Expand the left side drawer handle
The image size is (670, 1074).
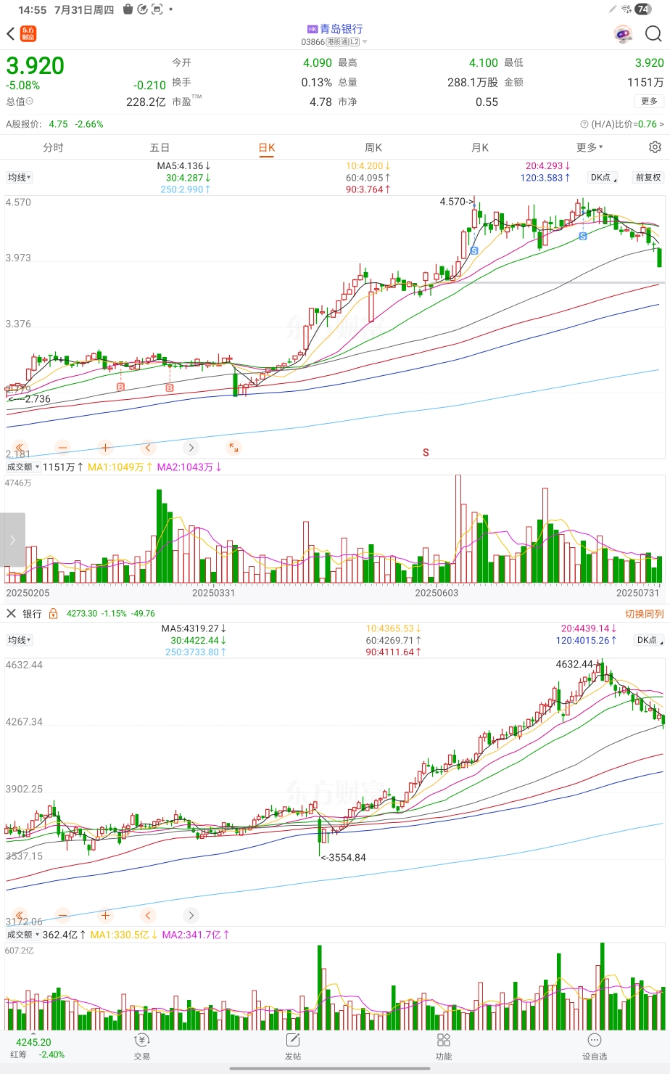click(12, 539)
